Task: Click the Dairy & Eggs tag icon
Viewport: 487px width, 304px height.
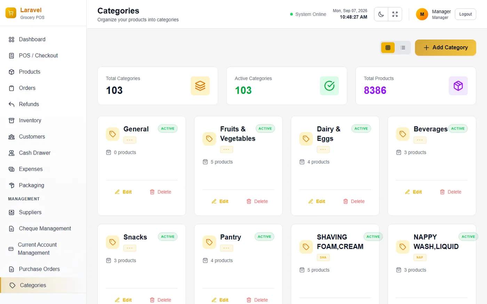Action: point(306,139)
